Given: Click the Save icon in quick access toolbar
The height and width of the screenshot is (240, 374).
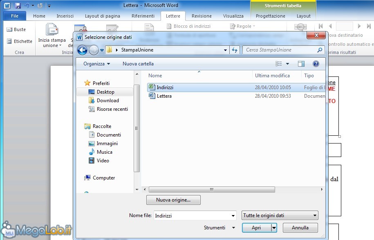Looking at the screenshot, I should [18, 6].
